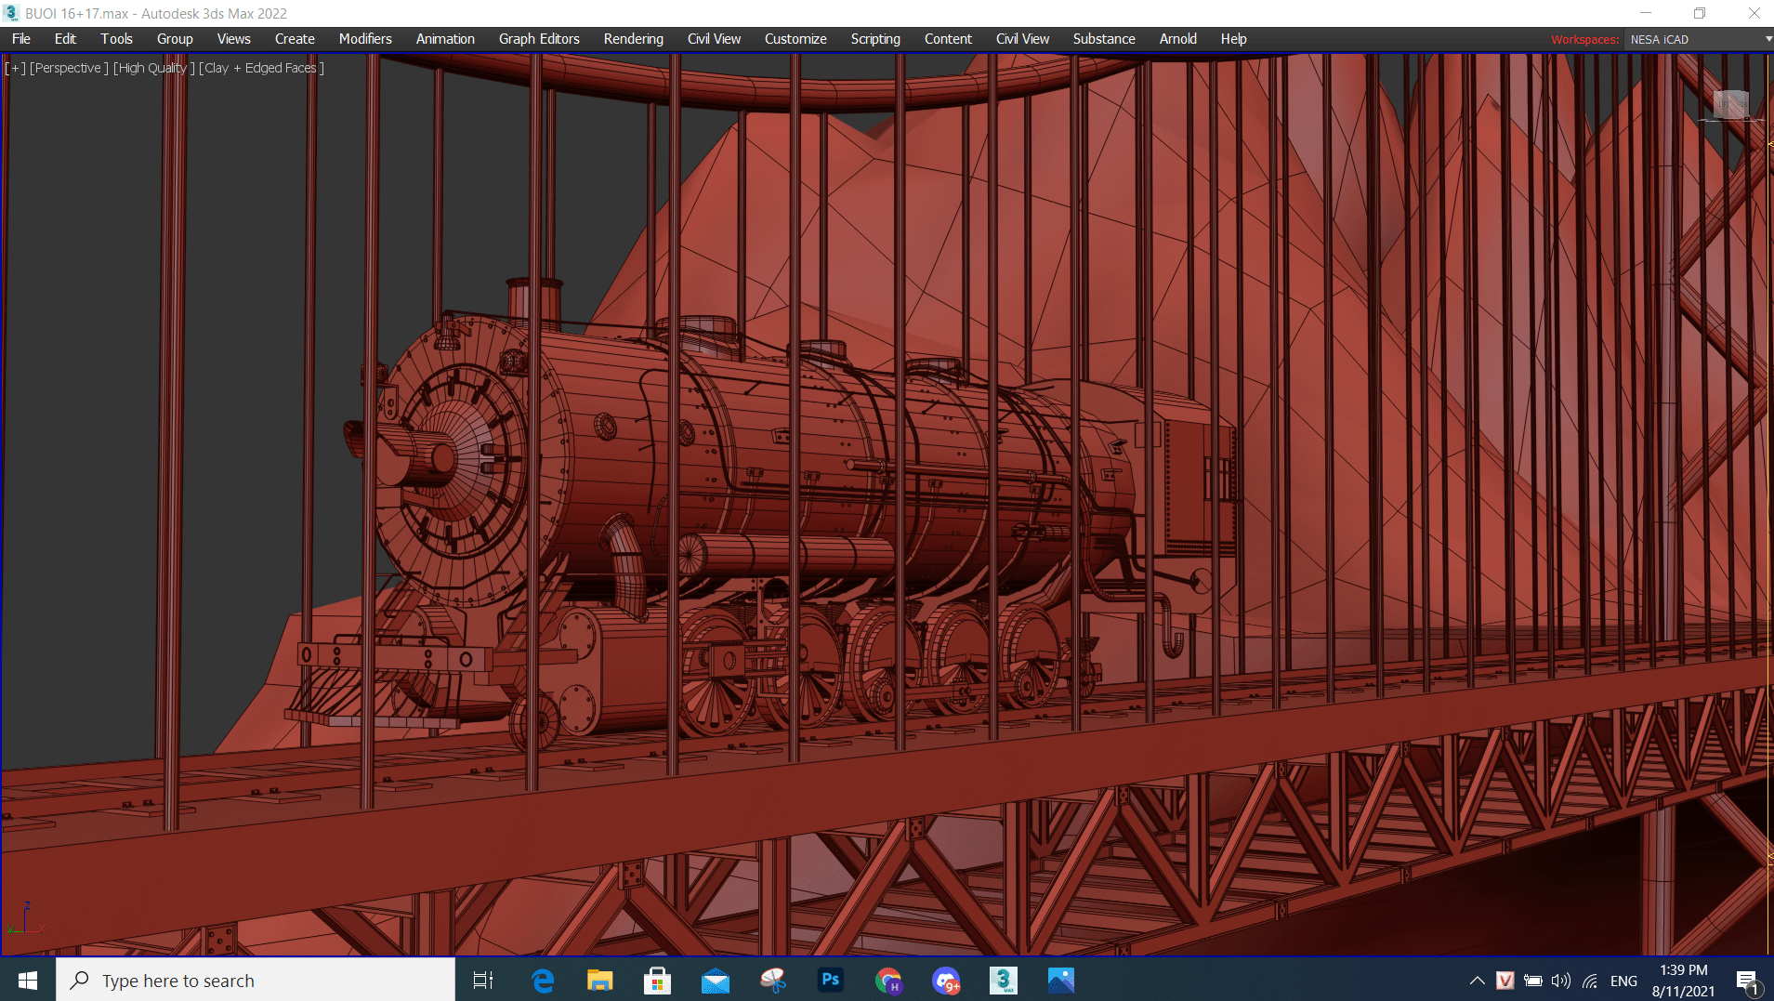This screenshot has height=1001, width=1774.
Task: Open Discord from the taskbar
Action: (945, 981)
